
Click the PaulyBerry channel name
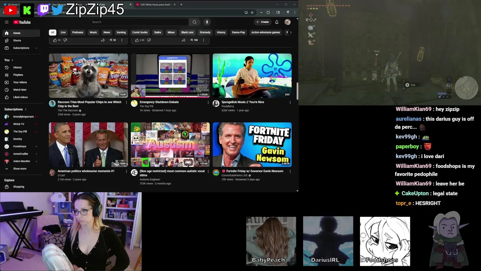228,106
